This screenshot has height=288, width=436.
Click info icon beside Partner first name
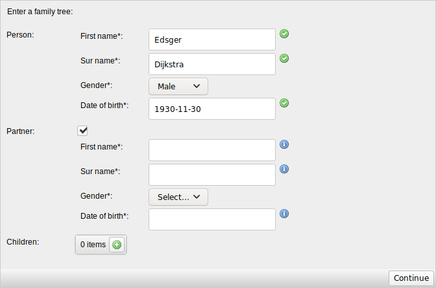click(x=284, y=144)
